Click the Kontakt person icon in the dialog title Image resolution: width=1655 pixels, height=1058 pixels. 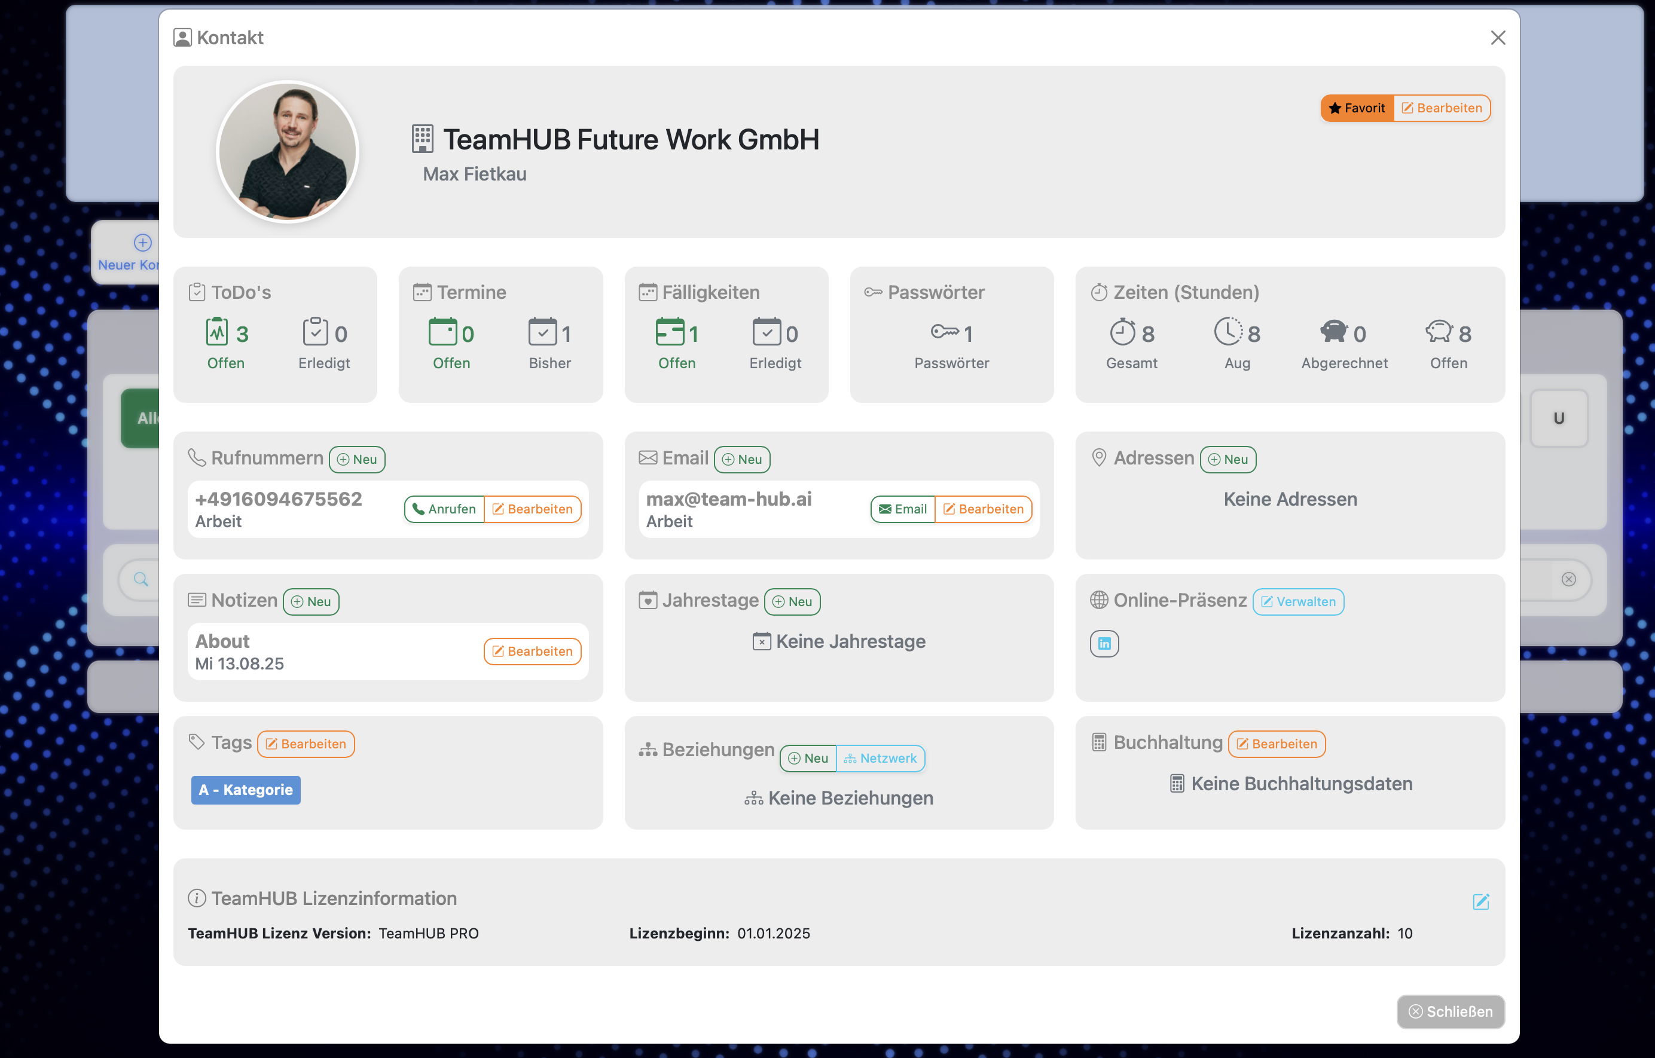point(182,38)
